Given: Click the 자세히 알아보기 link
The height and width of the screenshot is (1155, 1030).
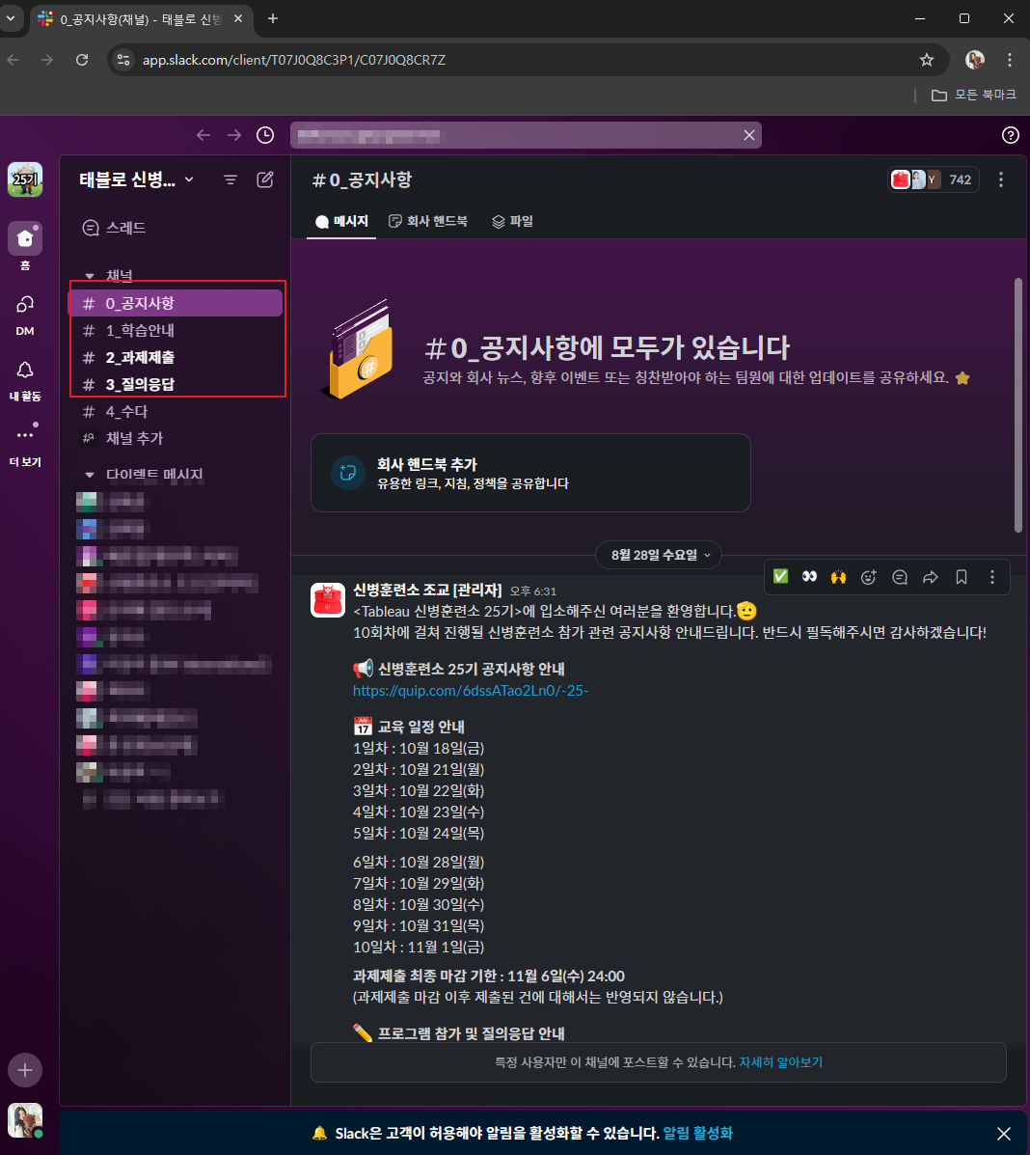Looking at the screenshot, I should click(x=781, y=1062).
